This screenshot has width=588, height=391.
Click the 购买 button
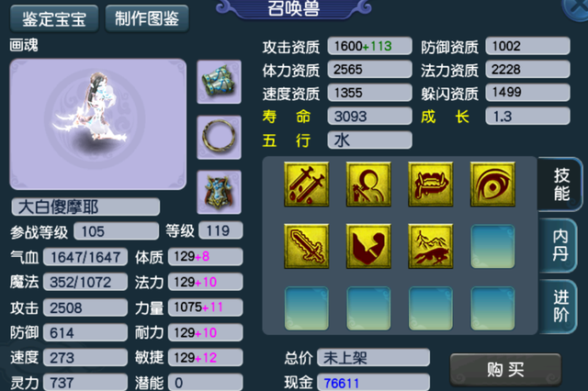tap(505, 370)
